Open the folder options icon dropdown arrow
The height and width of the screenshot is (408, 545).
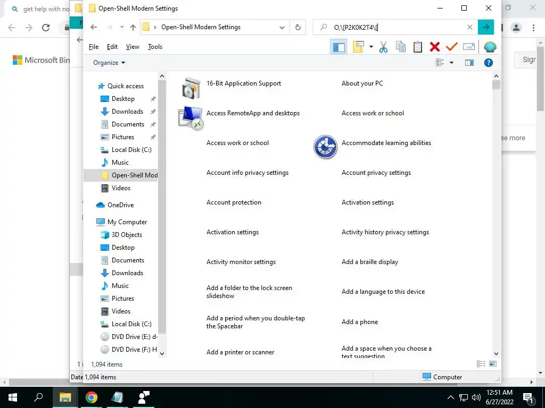[x=371, y=47]
